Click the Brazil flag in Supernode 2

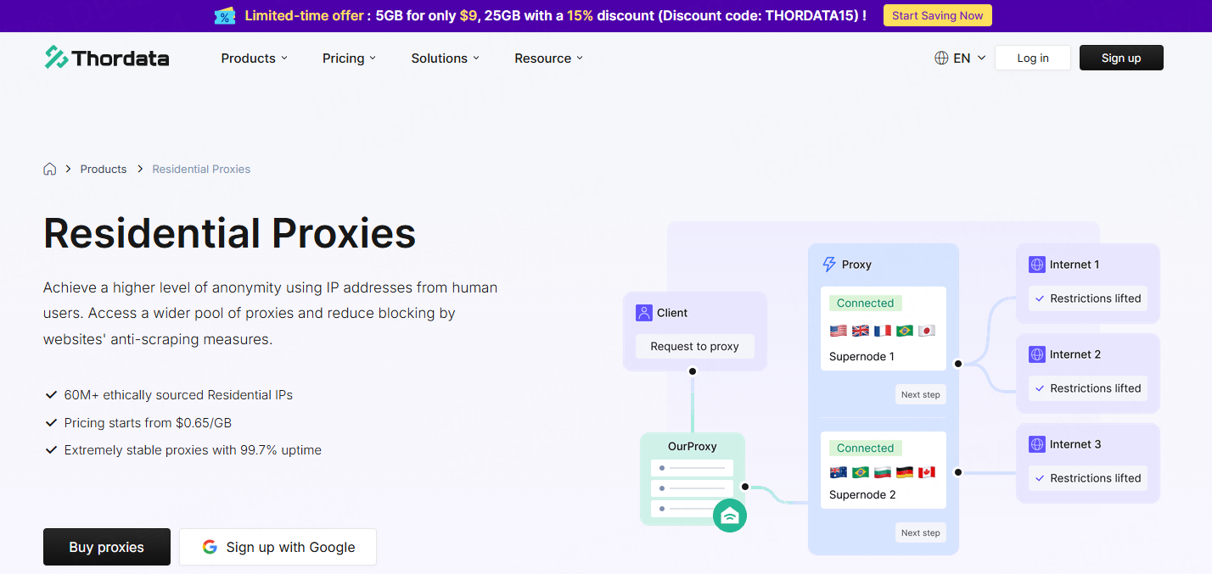861,472
